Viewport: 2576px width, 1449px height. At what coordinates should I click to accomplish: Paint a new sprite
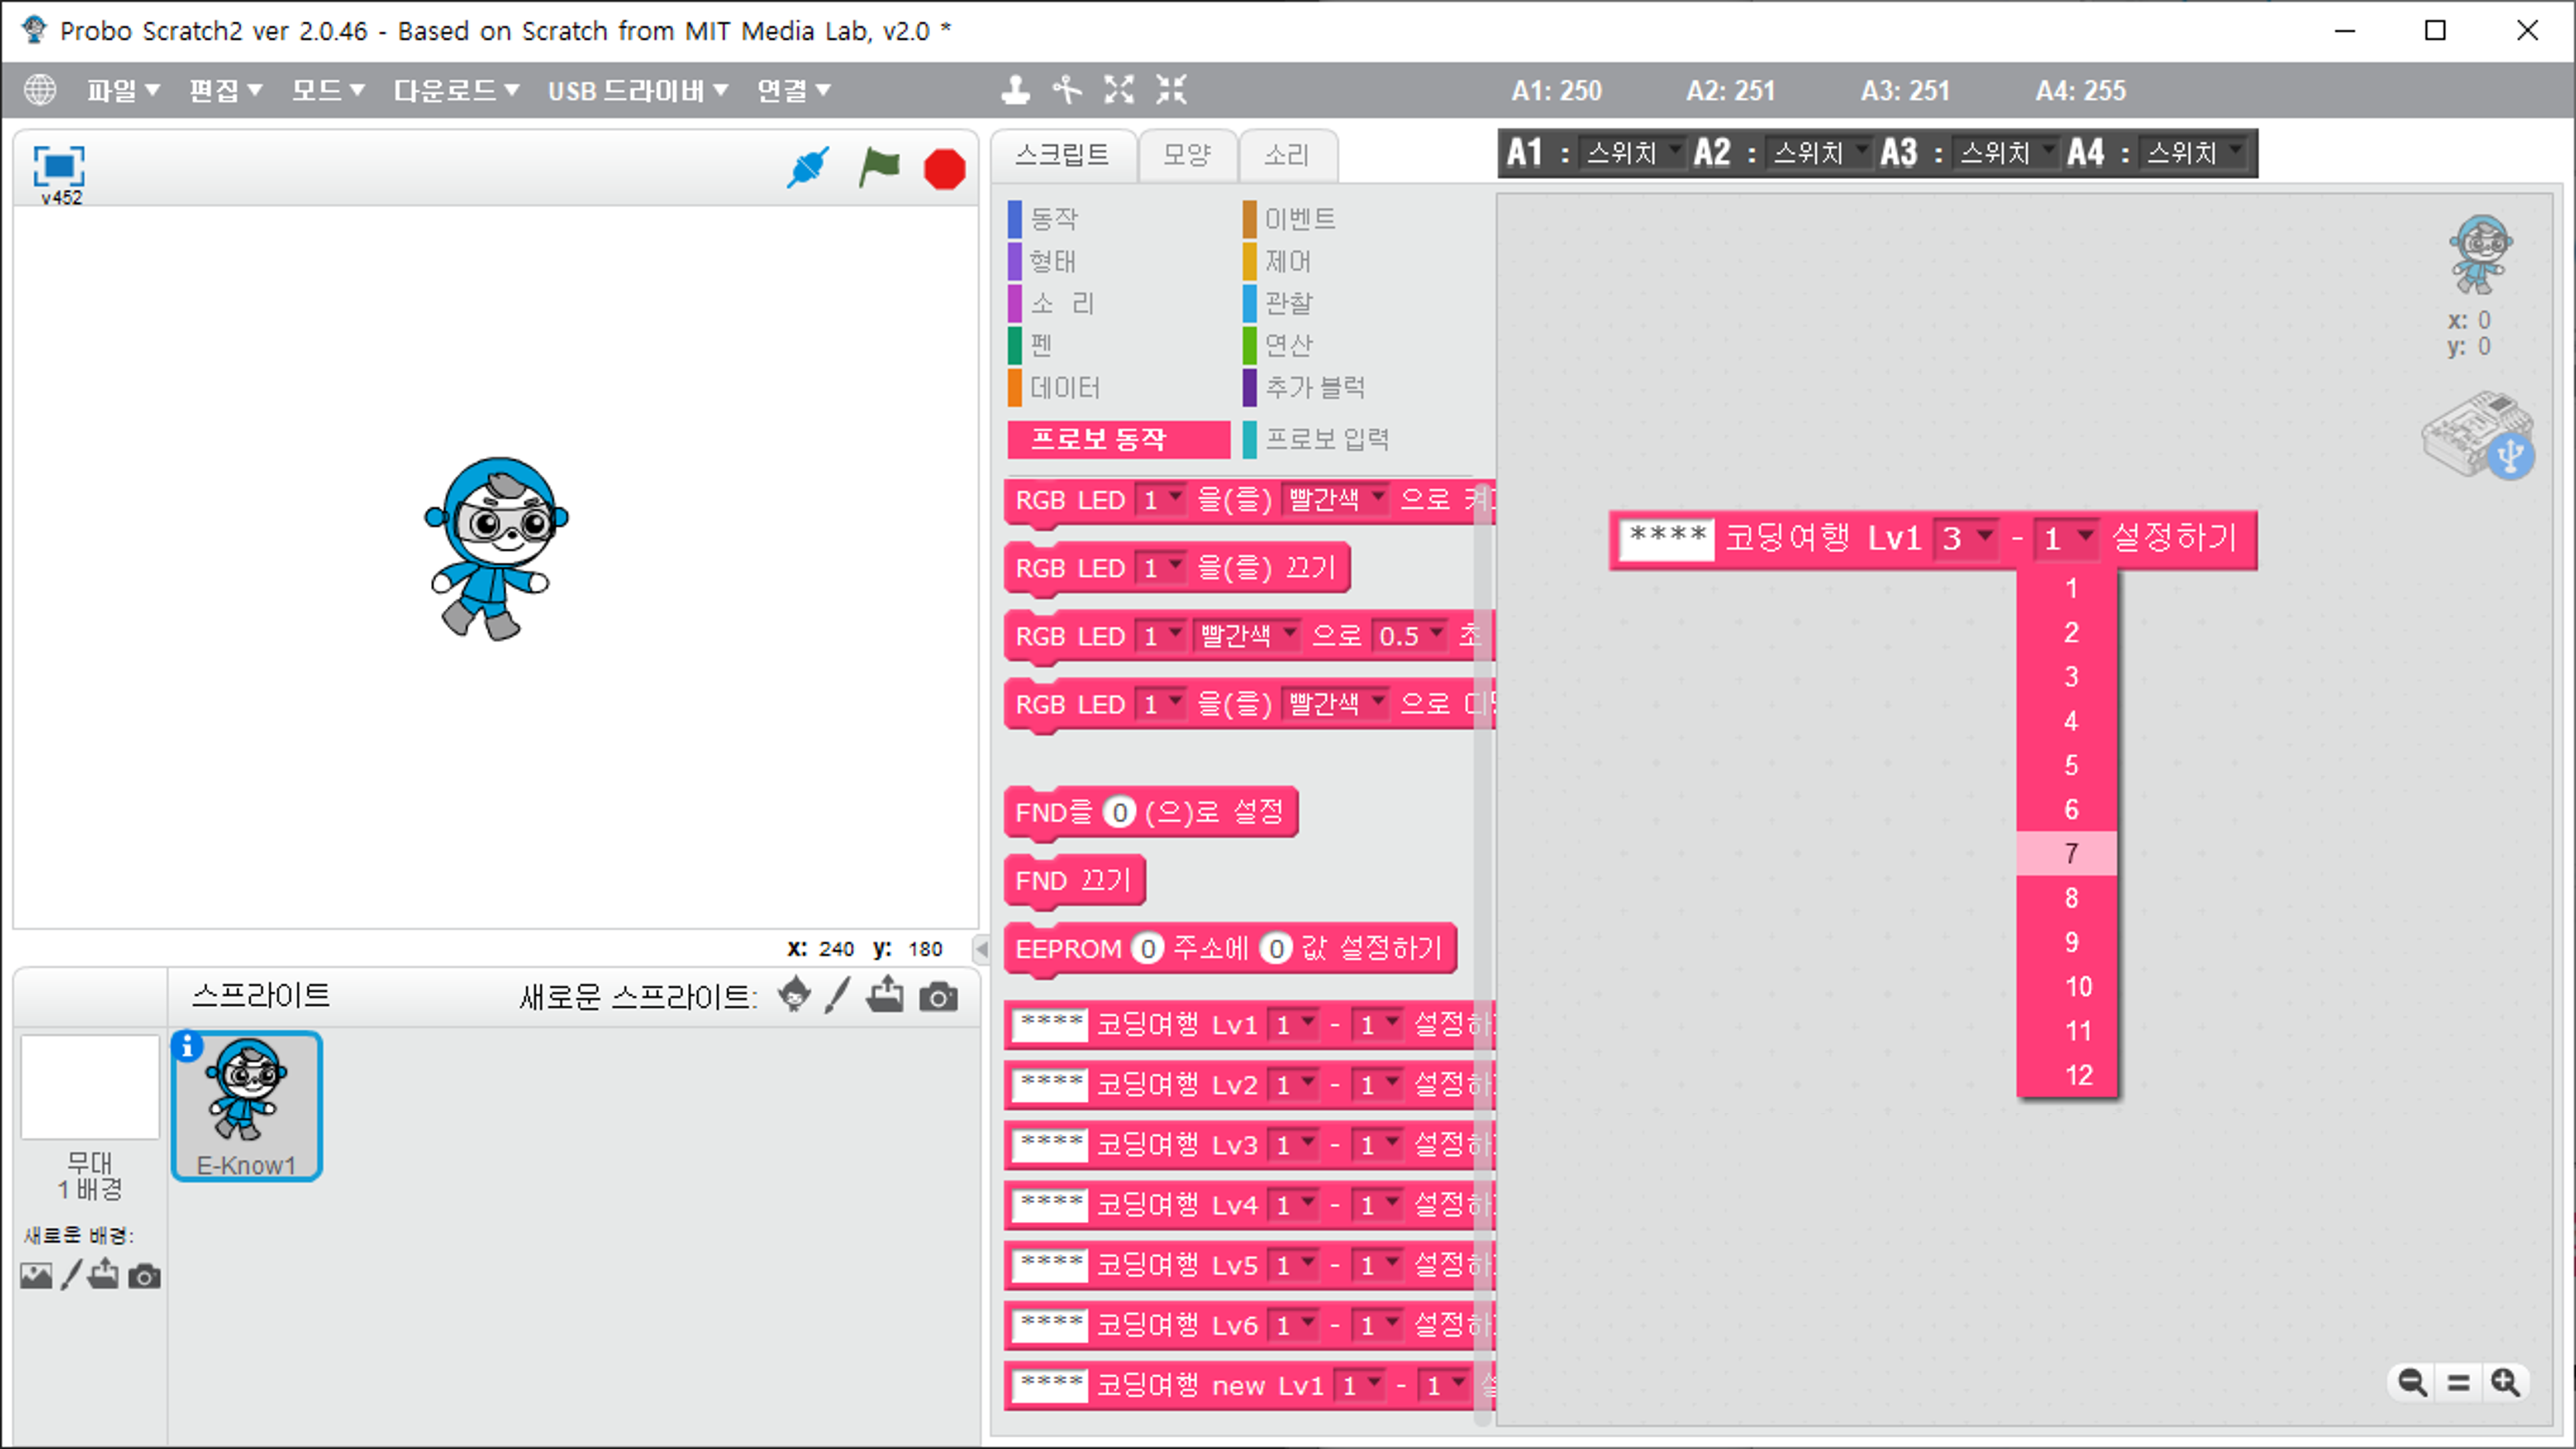point(838,996)
